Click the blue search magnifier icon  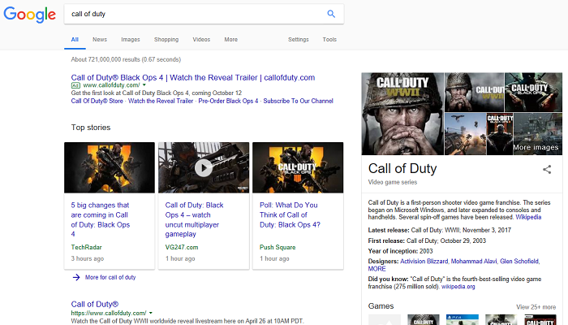pyautogui.click(x=331, y=14)
